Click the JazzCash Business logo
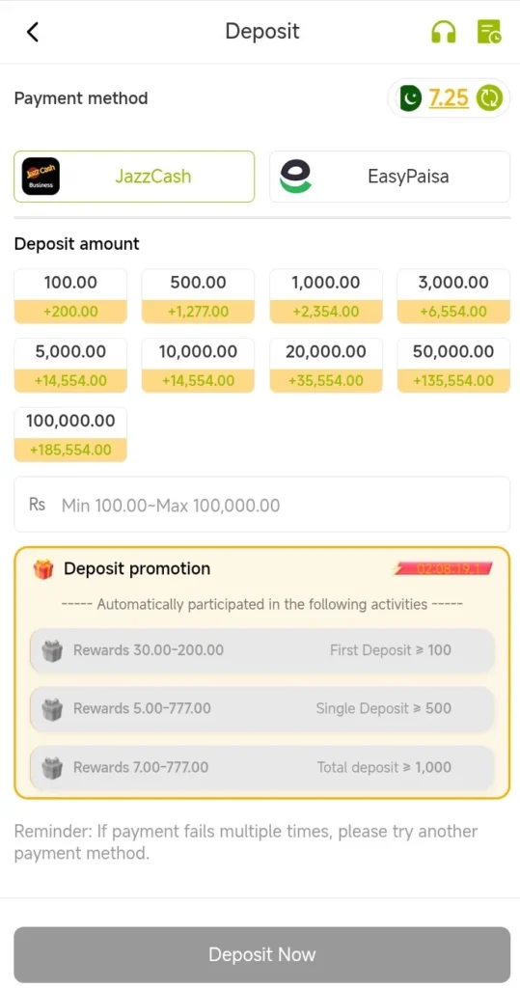The height and width of the screenshot is (988, 520). tap(41, 176)
